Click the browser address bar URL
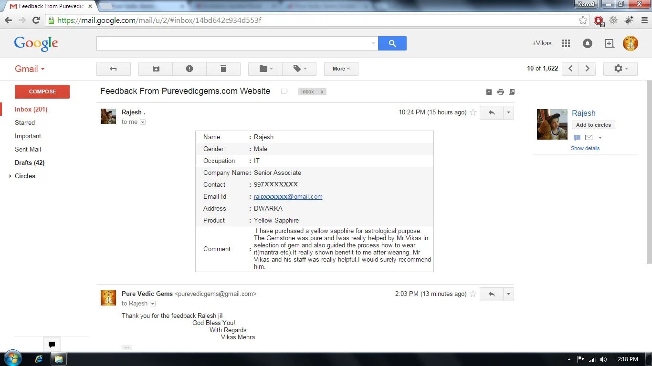 [159, 20]
